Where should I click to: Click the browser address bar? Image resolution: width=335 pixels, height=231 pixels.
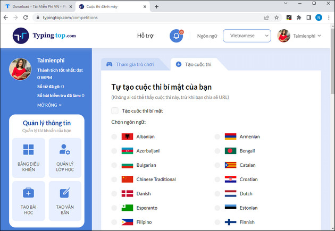pyautogui.click(x=149, y=18)
